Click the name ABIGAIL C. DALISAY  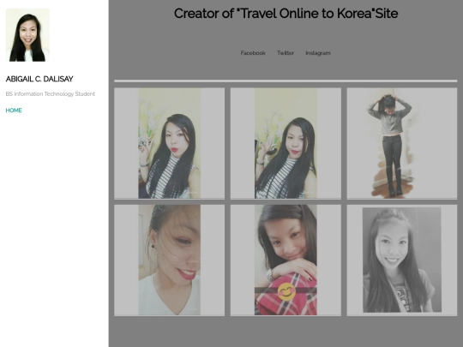[39, 79]
